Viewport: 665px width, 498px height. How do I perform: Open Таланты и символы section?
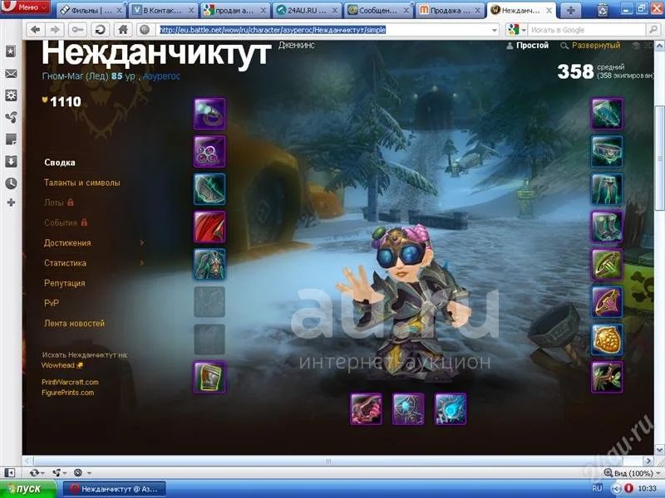click(x=81, y=183)
